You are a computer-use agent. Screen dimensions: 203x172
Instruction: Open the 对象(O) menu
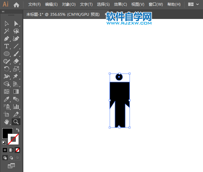click(x=69, y=4)
